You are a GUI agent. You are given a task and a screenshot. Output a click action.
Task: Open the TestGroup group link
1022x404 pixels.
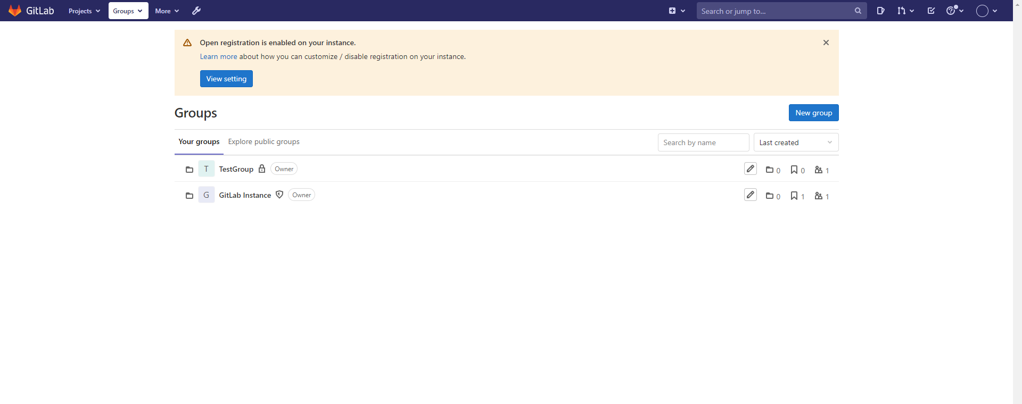click(236, 169)
